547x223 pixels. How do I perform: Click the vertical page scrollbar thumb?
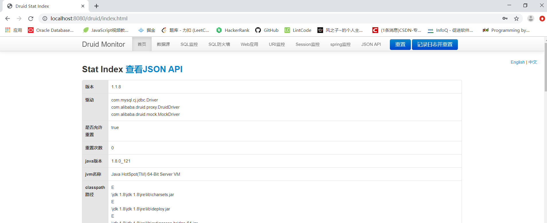pyautogui.click(x=546, y=67)
